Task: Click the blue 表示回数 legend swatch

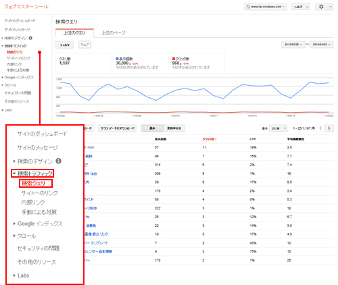Action: pyautogui.click(x=117, y=59)
